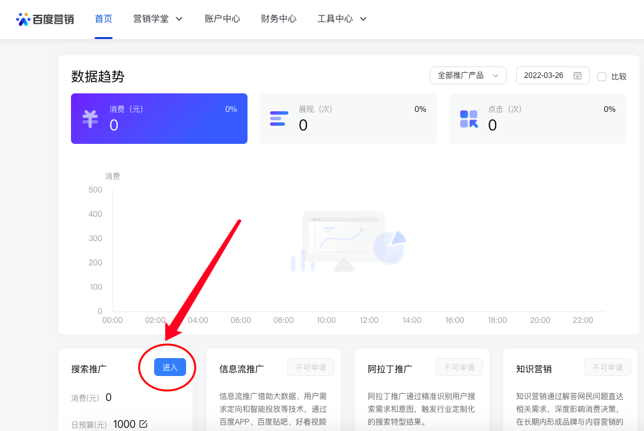This screenshot has height=431, width=644.
Task: Click 不可申请 on the 知识营销 card
Action: (x=607, y=366)
